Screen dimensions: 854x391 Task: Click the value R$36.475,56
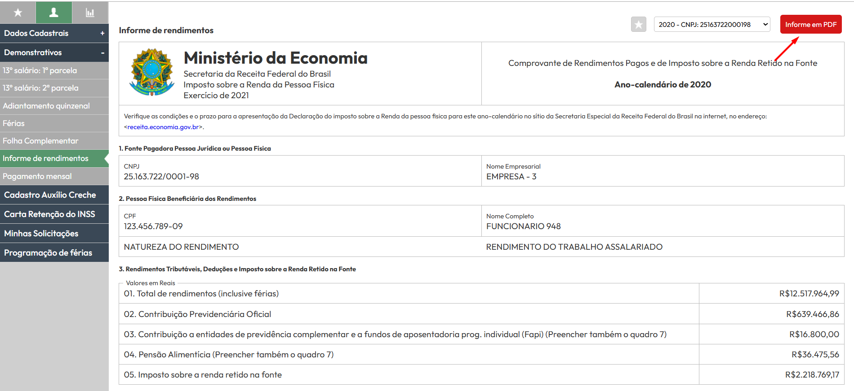click(815, 355)
